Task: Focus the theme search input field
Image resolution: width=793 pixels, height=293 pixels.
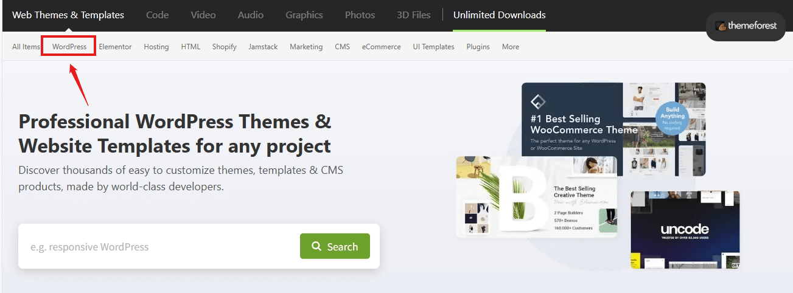Action: click(159, 246)
